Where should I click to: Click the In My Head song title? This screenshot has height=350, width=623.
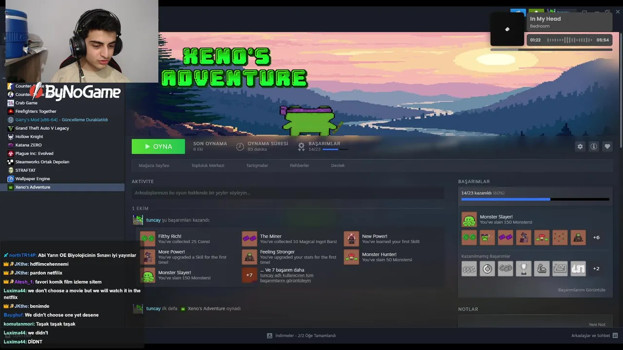(545, 19)
